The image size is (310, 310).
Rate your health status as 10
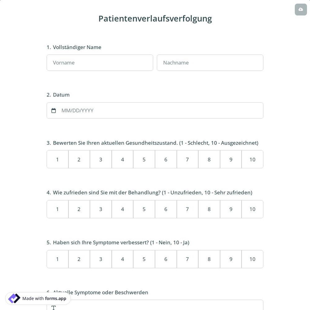tap(252, 159)
